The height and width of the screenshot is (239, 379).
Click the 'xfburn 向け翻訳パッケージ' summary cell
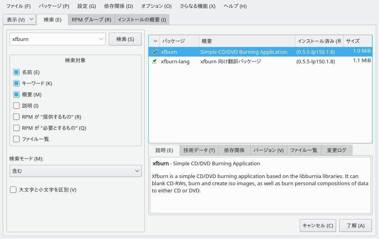(231, 62)
